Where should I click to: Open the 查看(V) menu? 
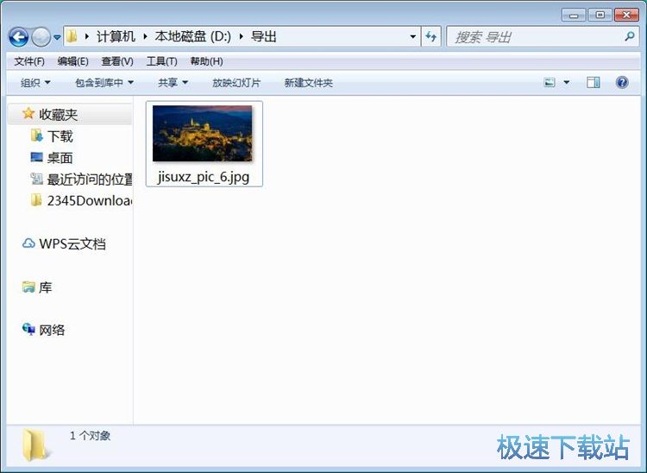pos(117,61)
